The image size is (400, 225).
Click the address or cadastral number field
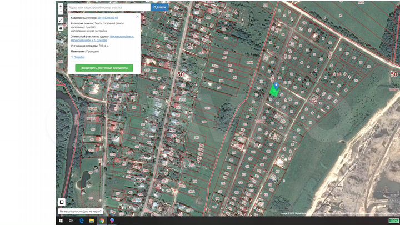pyautogui.click(x=108, y=7)
